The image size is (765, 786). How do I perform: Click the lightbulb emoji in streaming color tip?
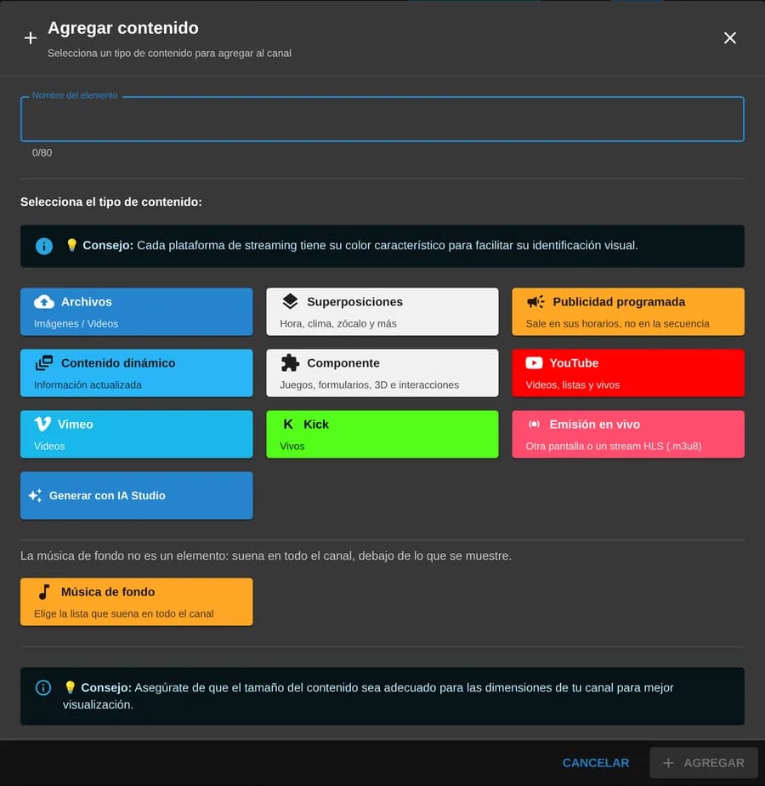71,245
